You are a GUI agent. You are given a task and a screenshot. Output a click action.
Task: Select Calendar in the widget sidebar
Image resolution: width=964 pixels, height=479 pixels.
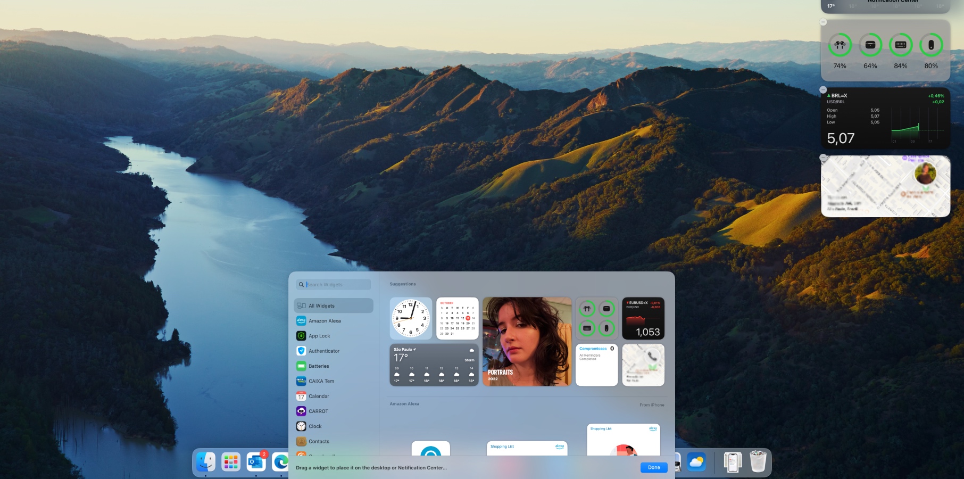coord(334,396)
